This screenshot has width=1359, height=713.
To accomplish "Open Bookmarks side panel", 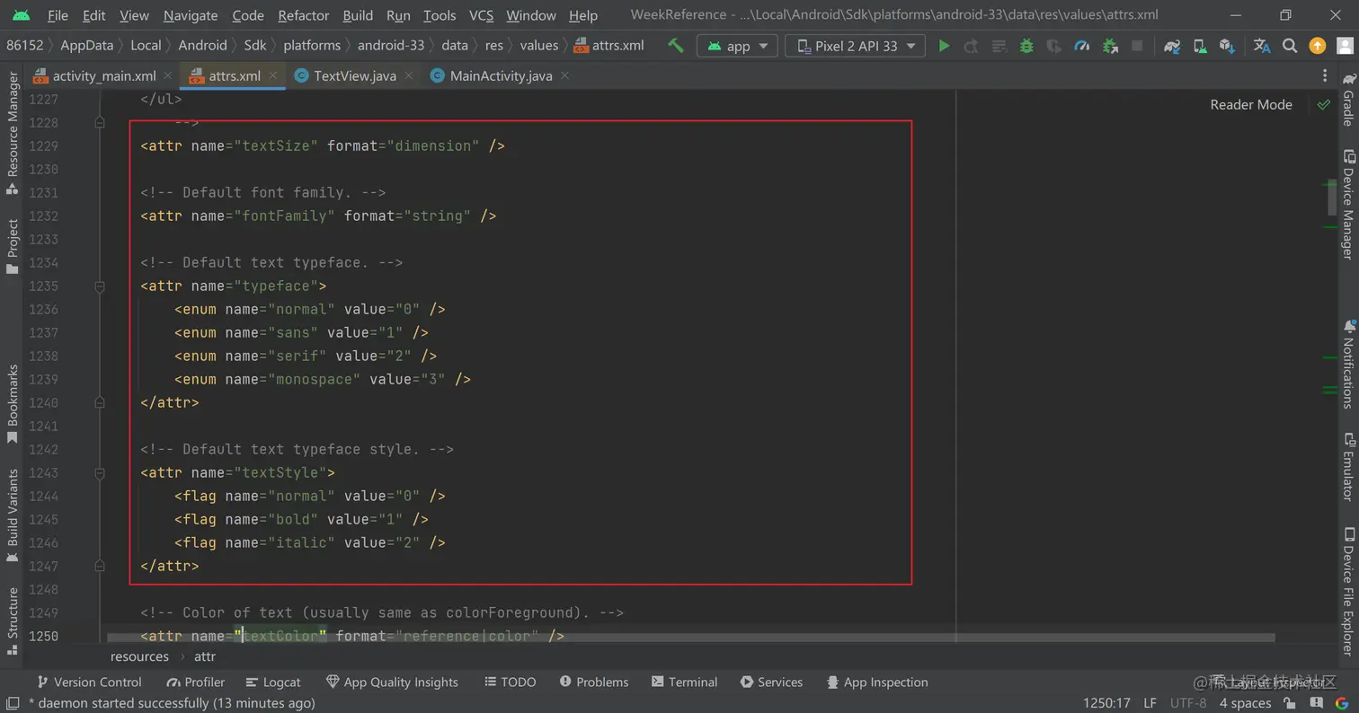I will coord(13,403).
